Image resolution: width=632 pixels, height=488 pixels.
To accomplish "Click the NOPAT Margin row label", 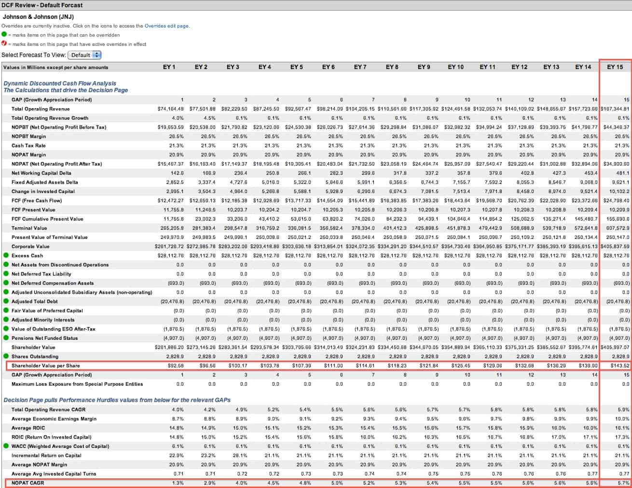I will [x=28, y=154].
